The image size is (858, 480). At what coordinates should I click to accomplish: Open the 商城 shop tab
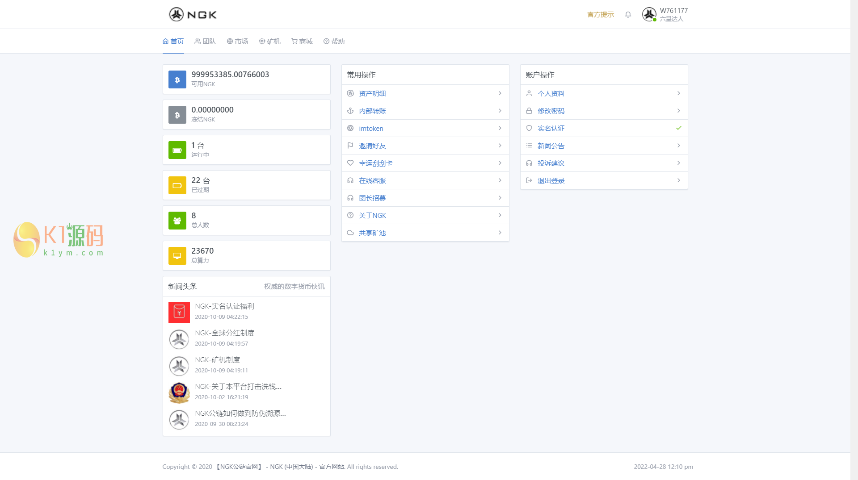[x=302, y=42]
